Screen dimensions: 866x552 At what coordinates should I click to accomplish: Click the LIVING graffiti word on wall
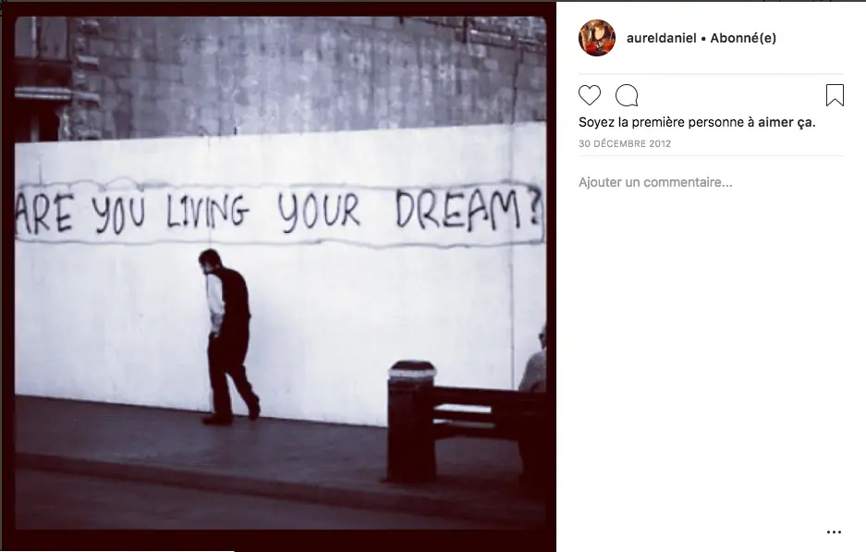point(207,211)
